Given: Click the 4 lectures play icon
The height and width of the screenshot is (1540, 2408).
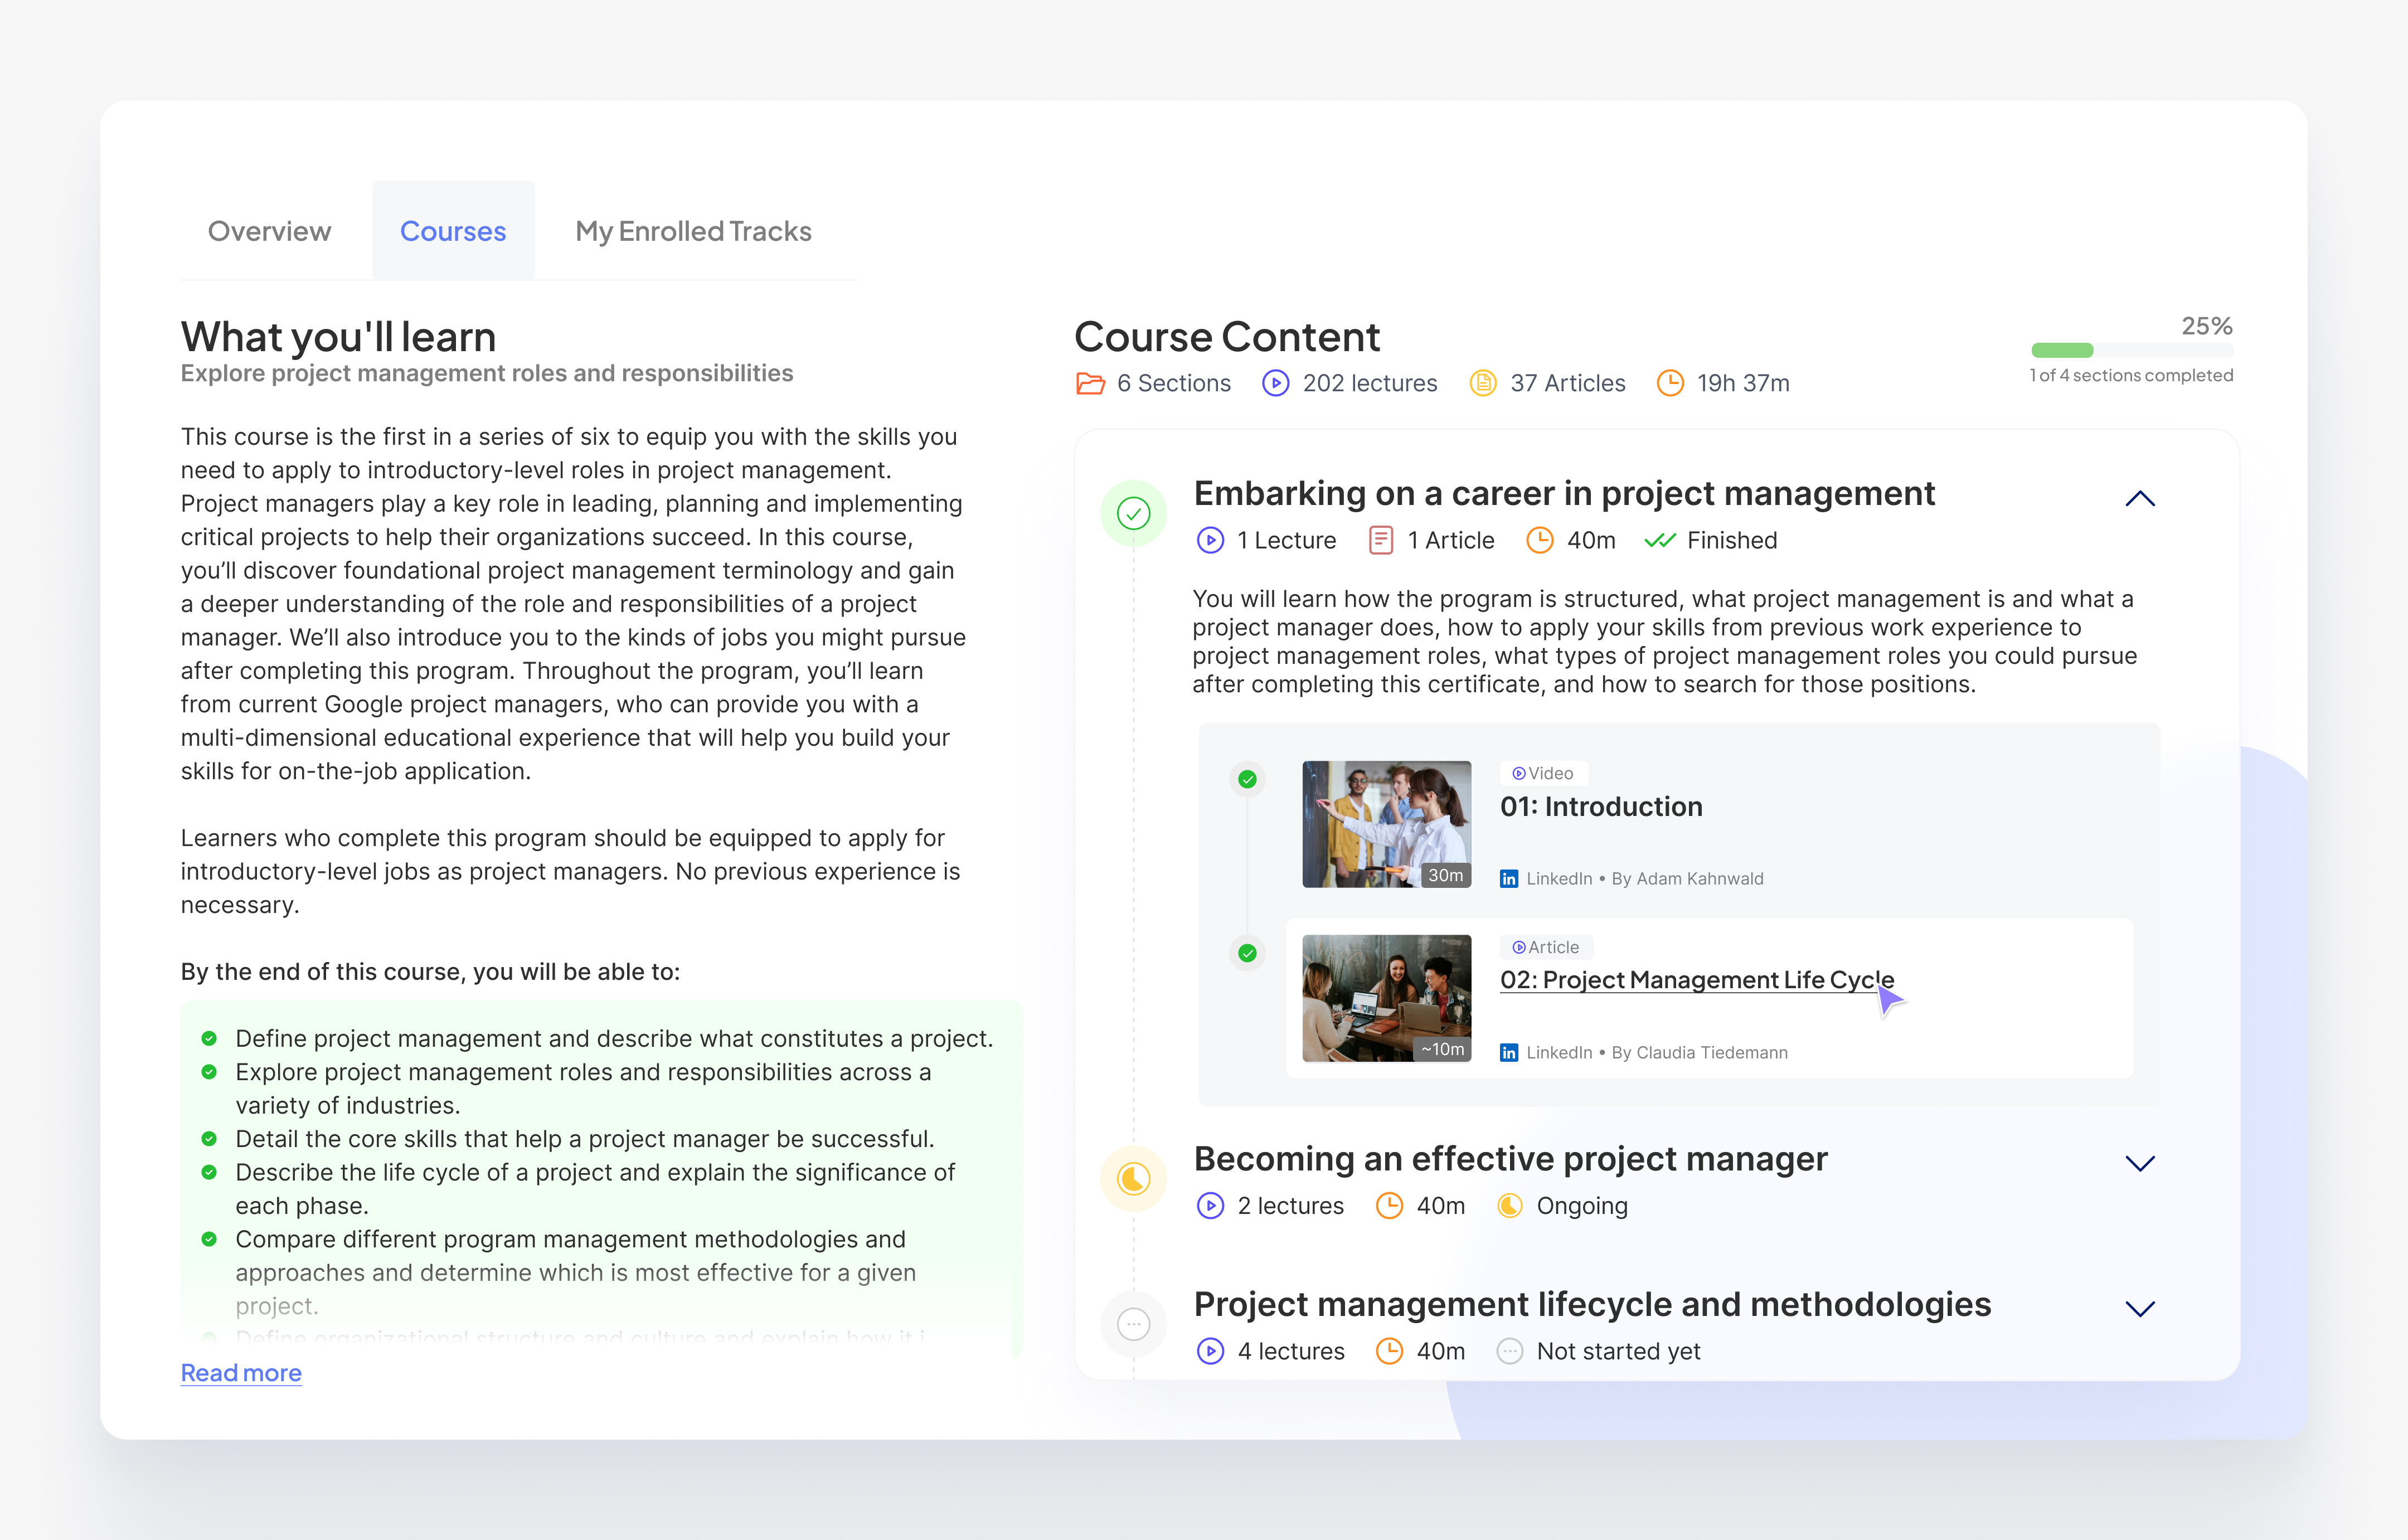Looking at the screenshot, I should click(x=1210, y=1351).
